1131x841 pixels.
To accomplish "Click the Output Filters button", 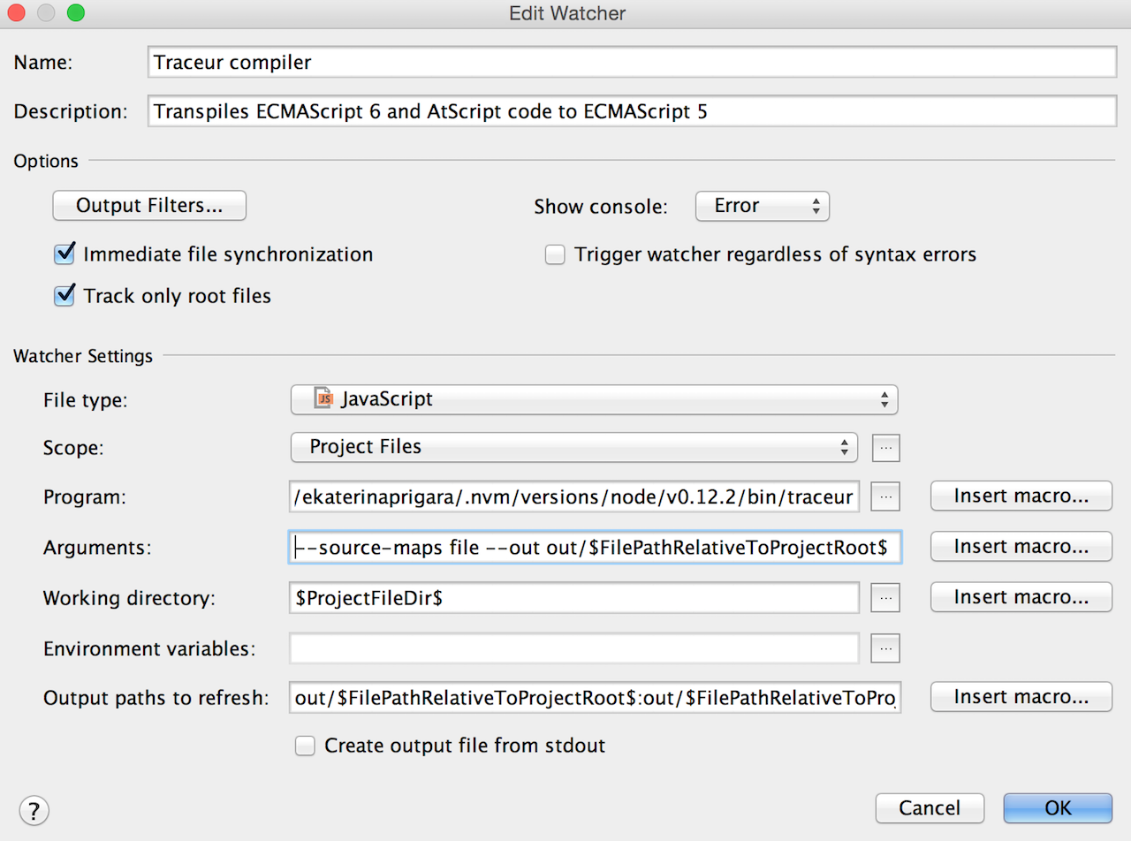I will tap(149, 206).
